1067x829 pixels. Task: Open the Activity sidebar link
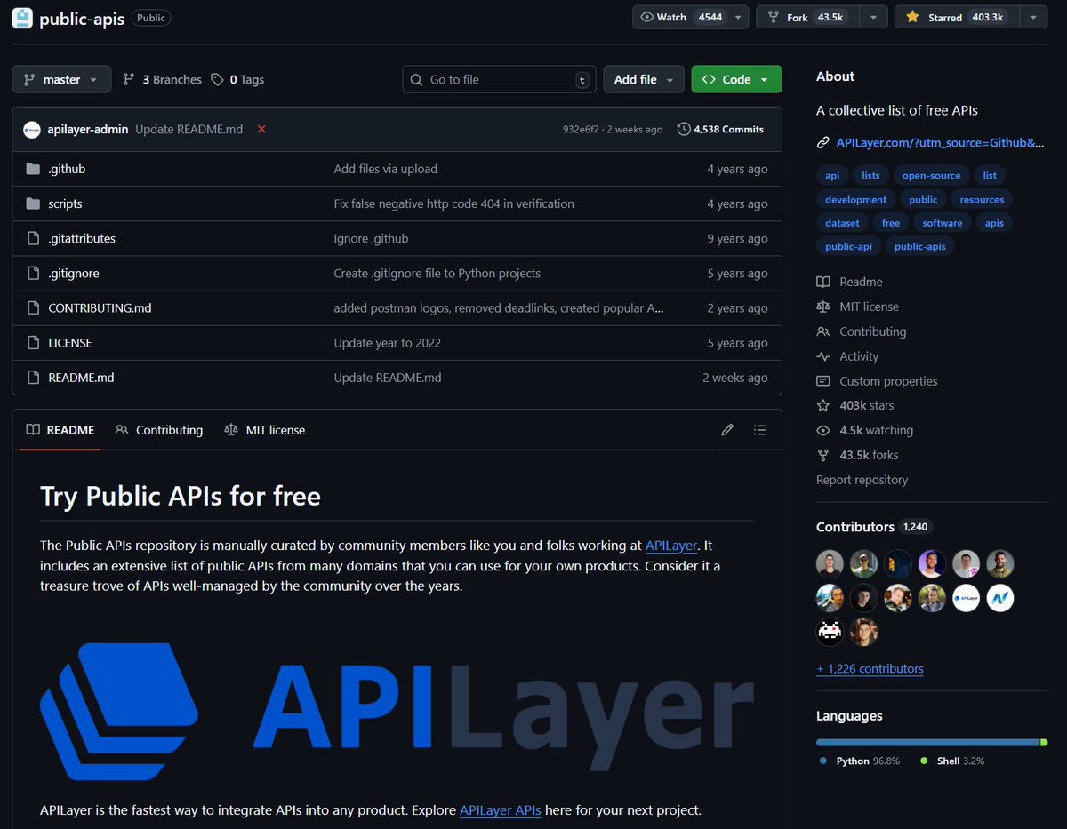point(847,356)
